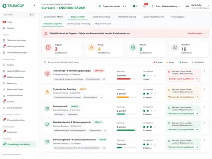Switch to Maßnahme-Eignung tab
This screenshot has height=159, width=212.
(127, 17)
